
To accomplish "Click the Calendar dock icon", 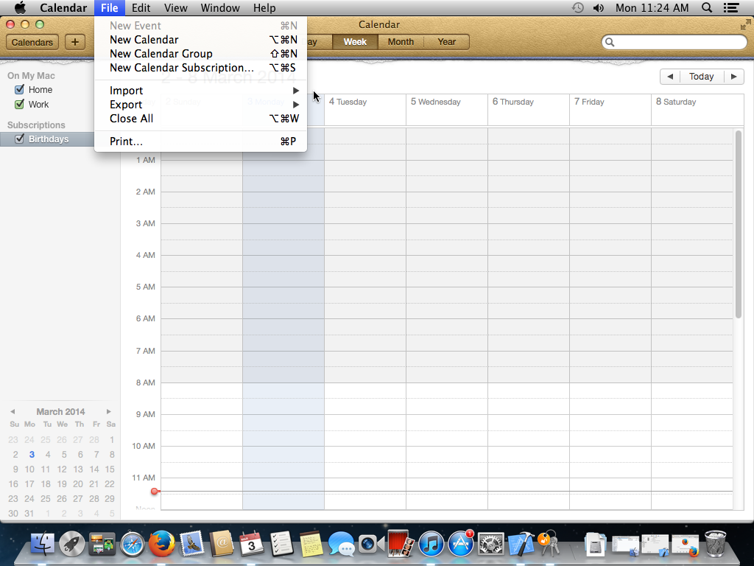I will [x=251, y=544].
